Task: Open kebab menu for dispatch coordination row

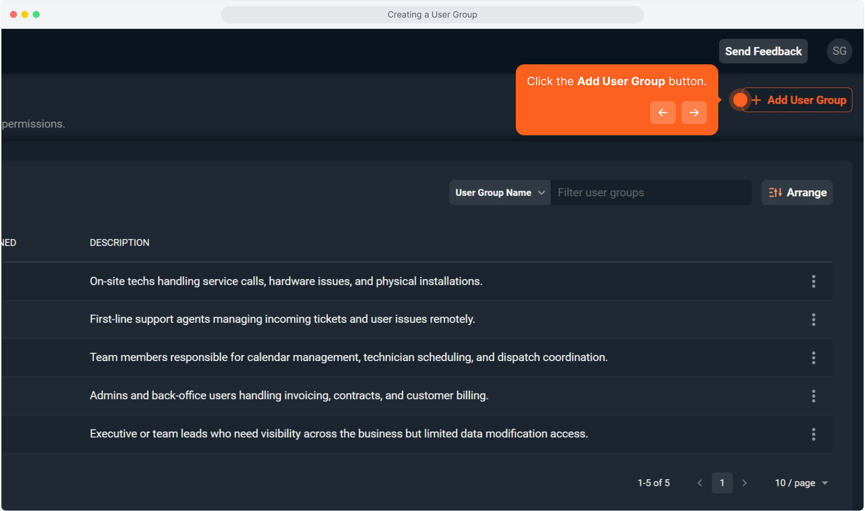Action: tap(813, 358)
